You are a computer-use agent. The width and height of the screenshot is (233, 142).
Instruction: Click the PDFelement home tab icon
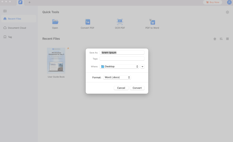tap(20, 2)
